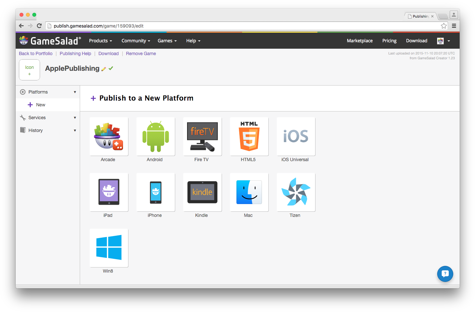
Task: Select the iPad platform icon
Action: pyautogui.click(x=109, y=192)
